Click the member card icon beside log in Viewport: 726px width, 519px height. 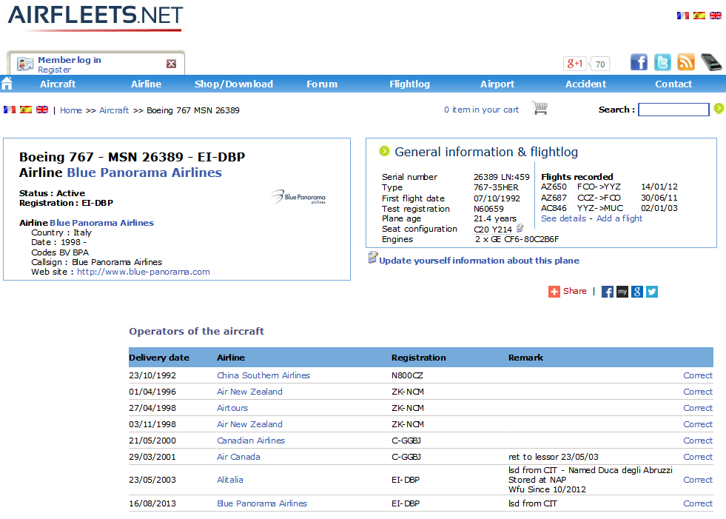pos(25,64)
